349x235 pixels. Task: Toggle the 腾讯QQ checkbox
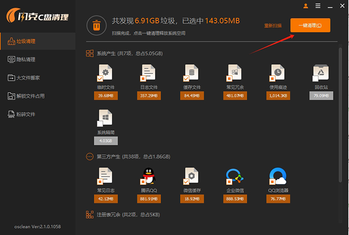143,182
